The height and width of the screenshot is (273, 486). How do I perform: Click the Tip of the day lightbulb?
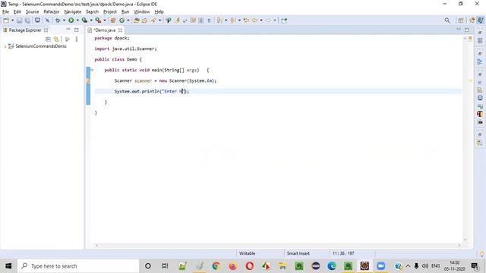click(482, 254)
